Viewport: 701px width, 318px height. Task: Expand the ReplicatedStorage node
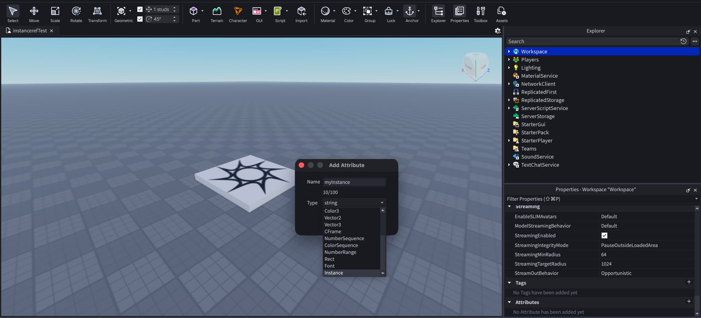(509, 100)
